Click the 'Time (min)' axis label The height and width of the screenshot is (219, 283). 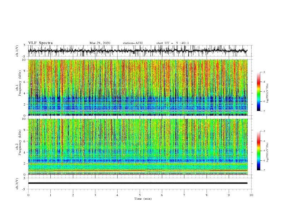(143, 199)
